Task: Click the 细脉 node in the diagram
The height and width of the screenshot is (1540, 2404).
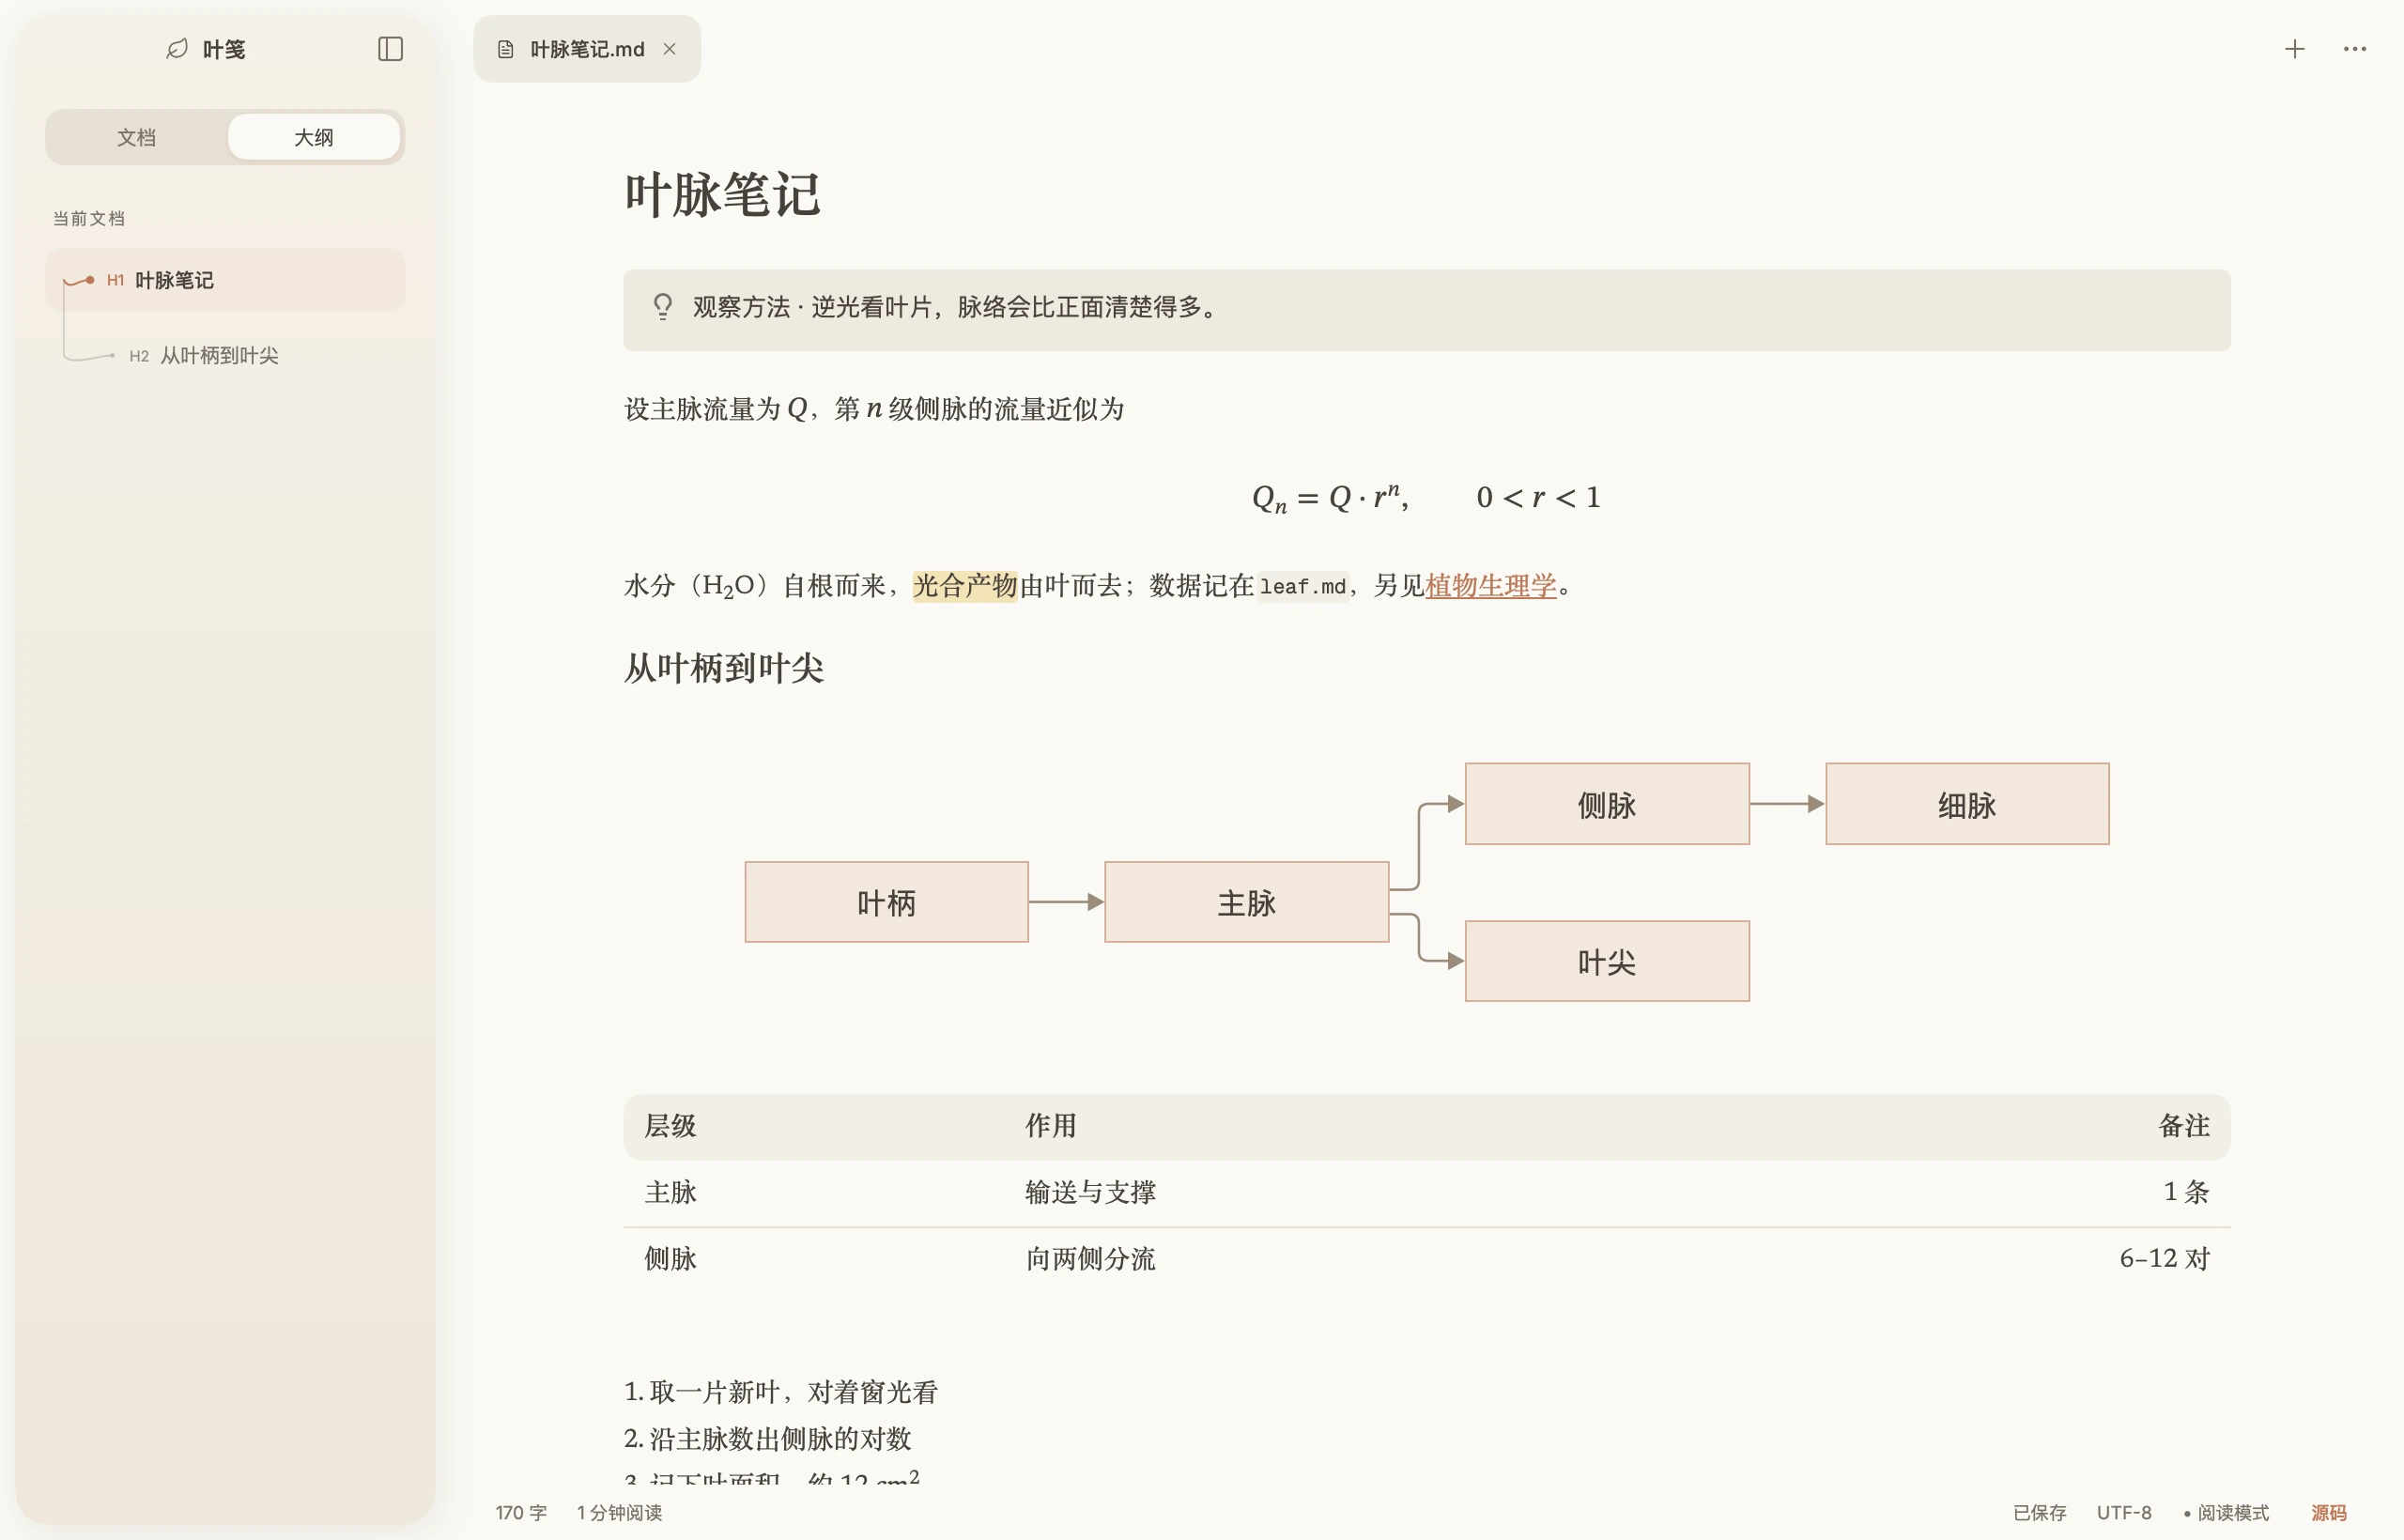Action: coord(1966,804)
